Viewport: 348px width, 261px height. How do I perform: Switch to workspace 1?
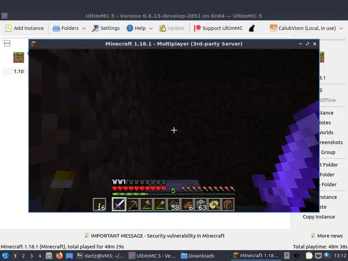tap(15, 256)
